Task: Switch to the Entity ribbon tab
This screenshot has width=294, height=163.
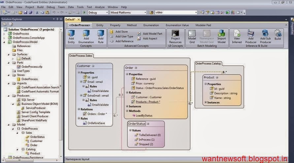Action: [x=100, y=25]
